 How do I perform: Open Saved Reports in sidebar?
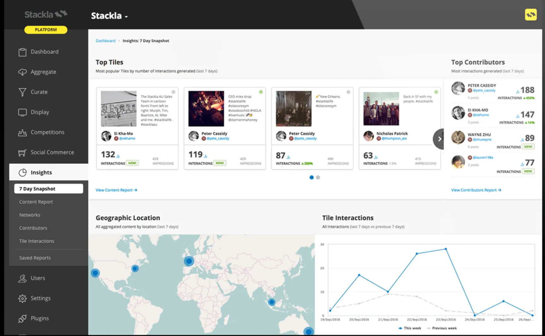[x=35, y=258]
